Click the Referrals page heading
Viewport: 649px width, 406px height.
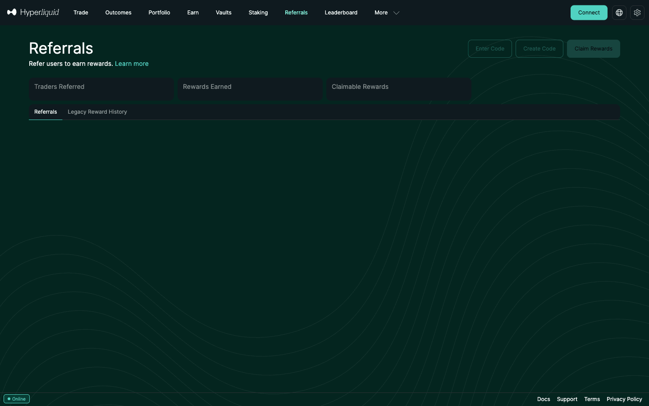click(61, 48)
